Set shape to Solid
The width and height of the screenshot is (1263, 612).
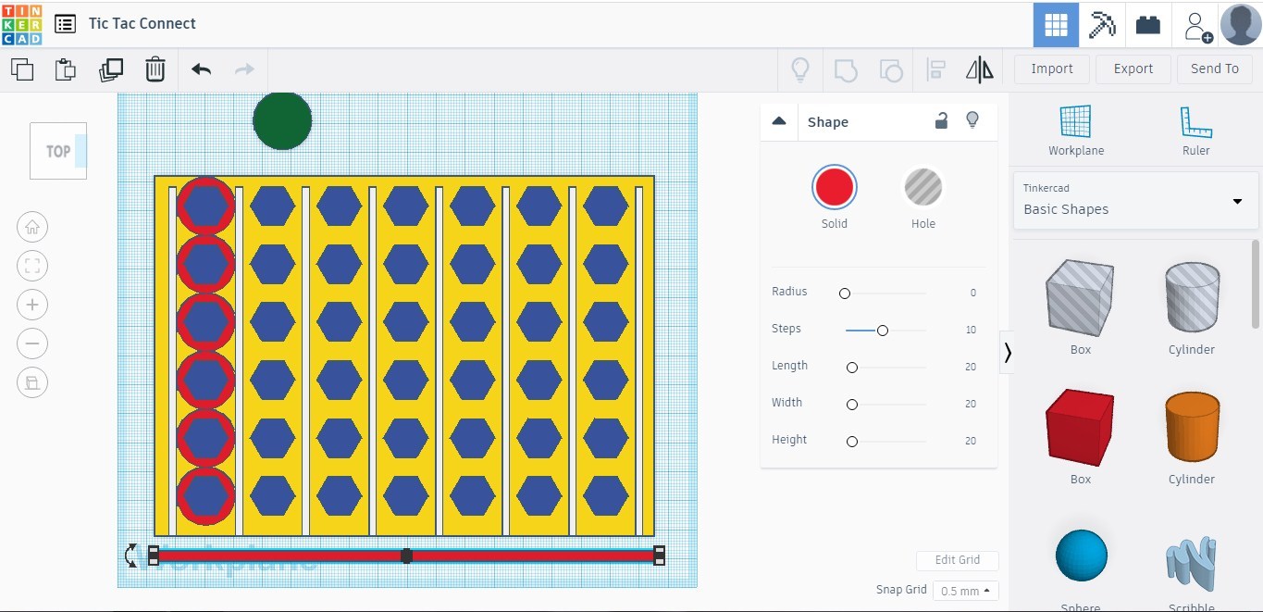834,188
